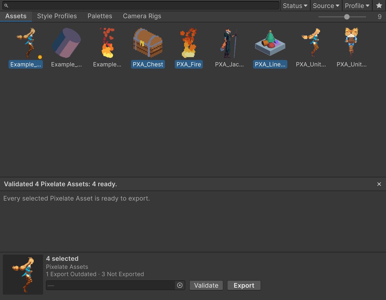This screenshot has width=386, height=300.
Task: Click into the asset search field
Action: pyautogui.click(x=140, y=5)
